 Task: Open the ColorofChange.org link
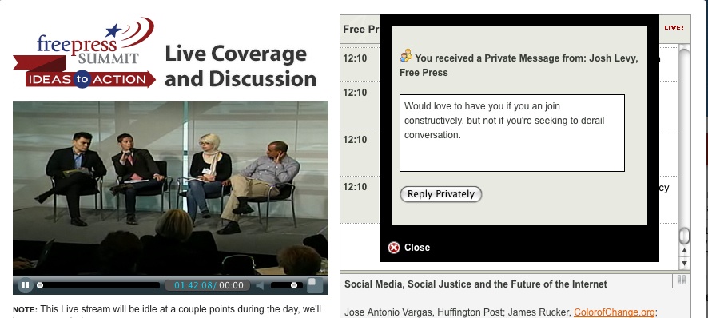coord(614,312)
